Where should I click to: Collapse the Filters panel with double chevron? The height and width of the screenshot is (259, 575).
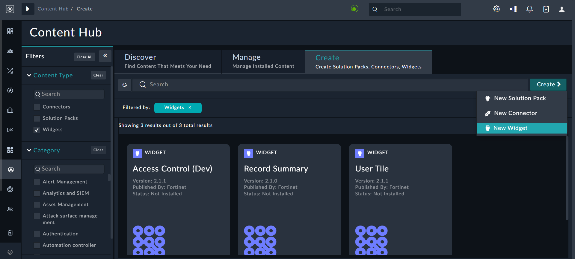tap(105, 56)
